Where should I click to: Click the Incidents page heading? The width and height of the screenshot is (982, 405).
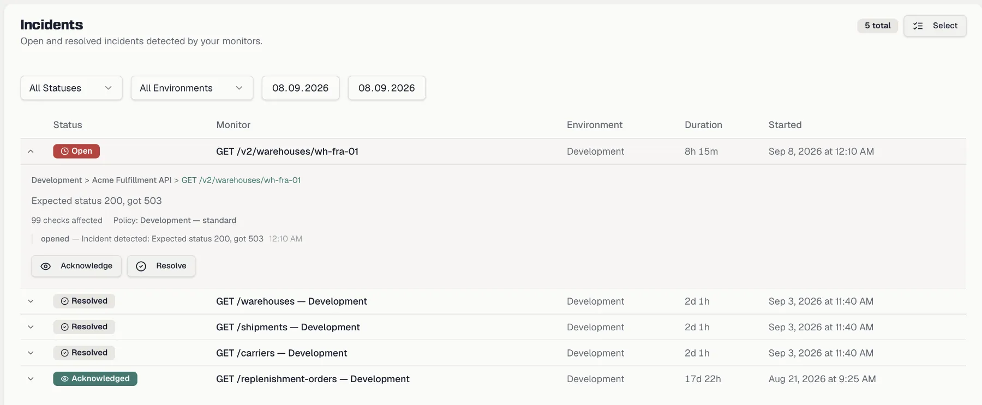click(52, 25)
